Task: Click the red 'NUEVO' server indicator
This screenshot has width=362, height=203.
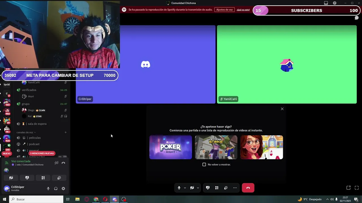Action: click(x=7, y=153)
